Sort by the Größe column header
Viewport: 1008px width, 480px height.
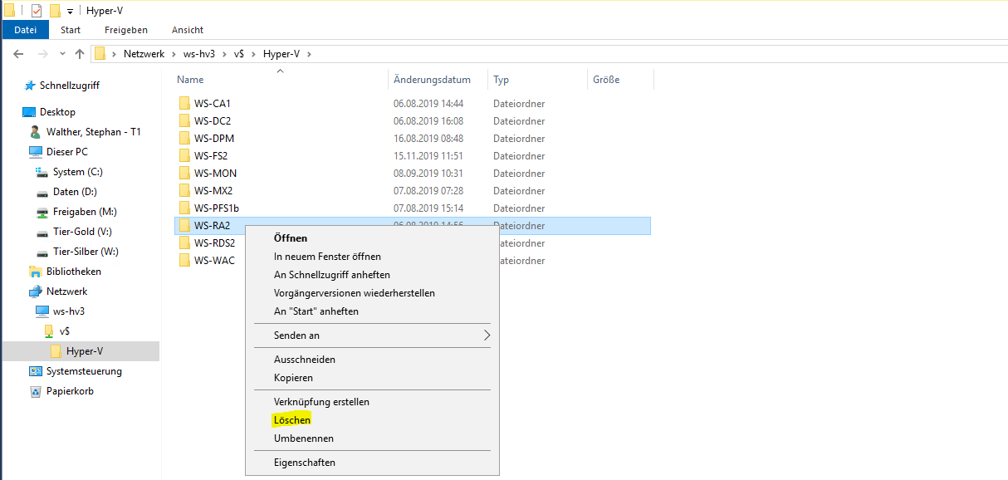[x=606, y=80]
